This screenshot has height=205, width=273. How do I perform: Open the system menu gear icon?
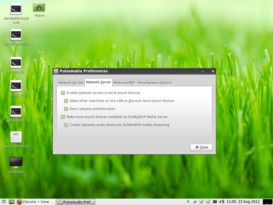pyautogui.click(x=4, y=202)
